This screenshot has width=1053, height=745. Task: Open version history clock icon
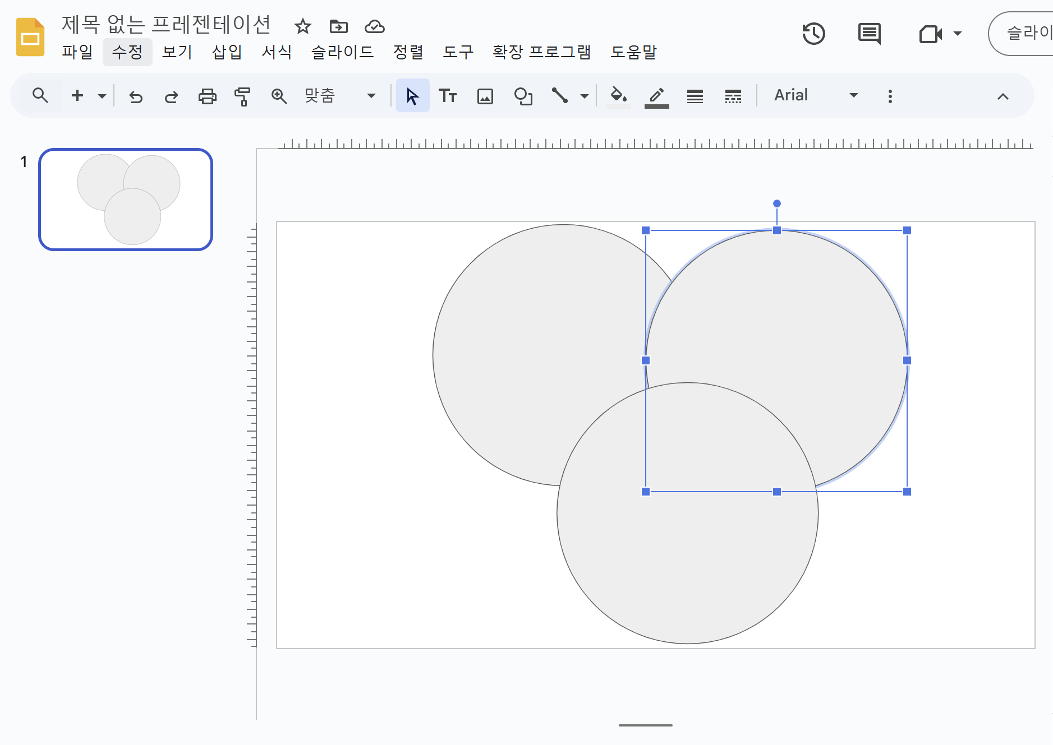click(x=813, y=34)
